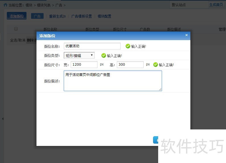Click the green checkmark next to 版位类型
The height and width of the screenshot is (163, 226).
(x=104, y=55)
